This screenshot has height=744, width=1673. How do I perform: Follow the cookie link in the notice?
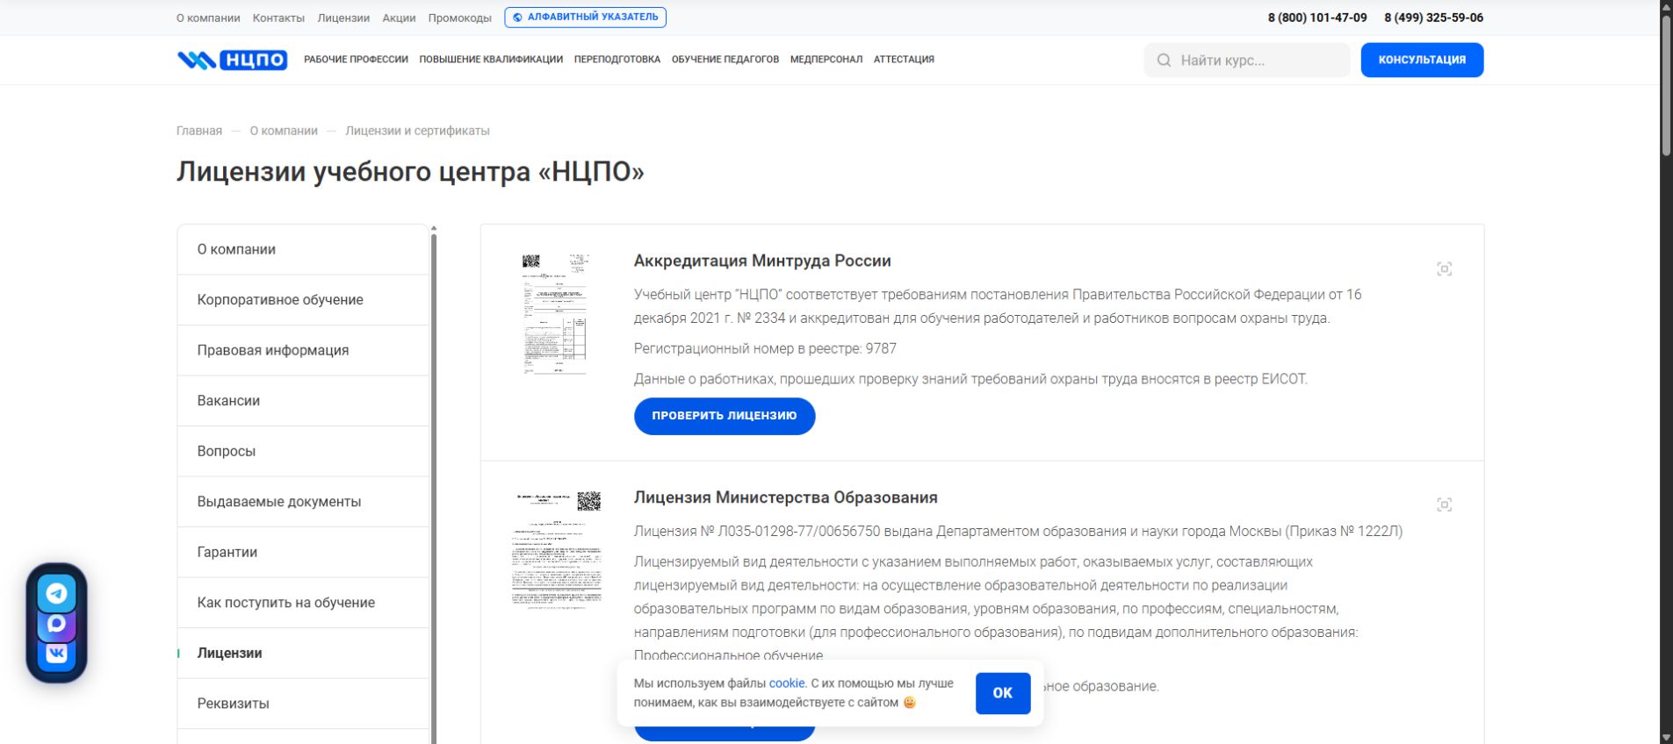click(787, 683)
